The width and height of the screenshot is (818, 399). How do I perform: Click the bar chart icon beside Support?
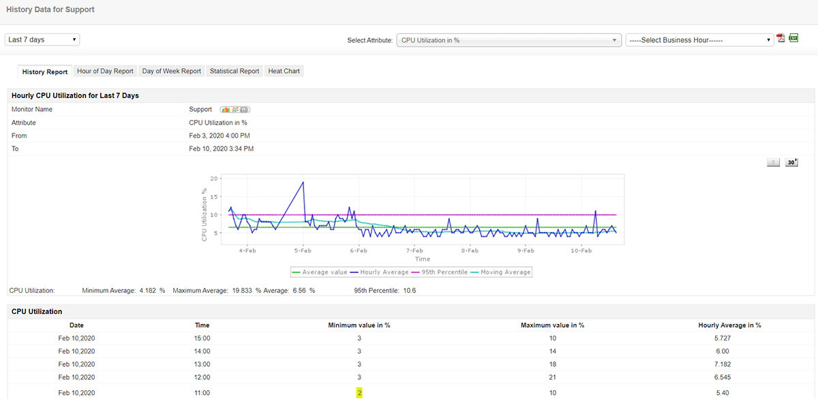pos(225,110)
